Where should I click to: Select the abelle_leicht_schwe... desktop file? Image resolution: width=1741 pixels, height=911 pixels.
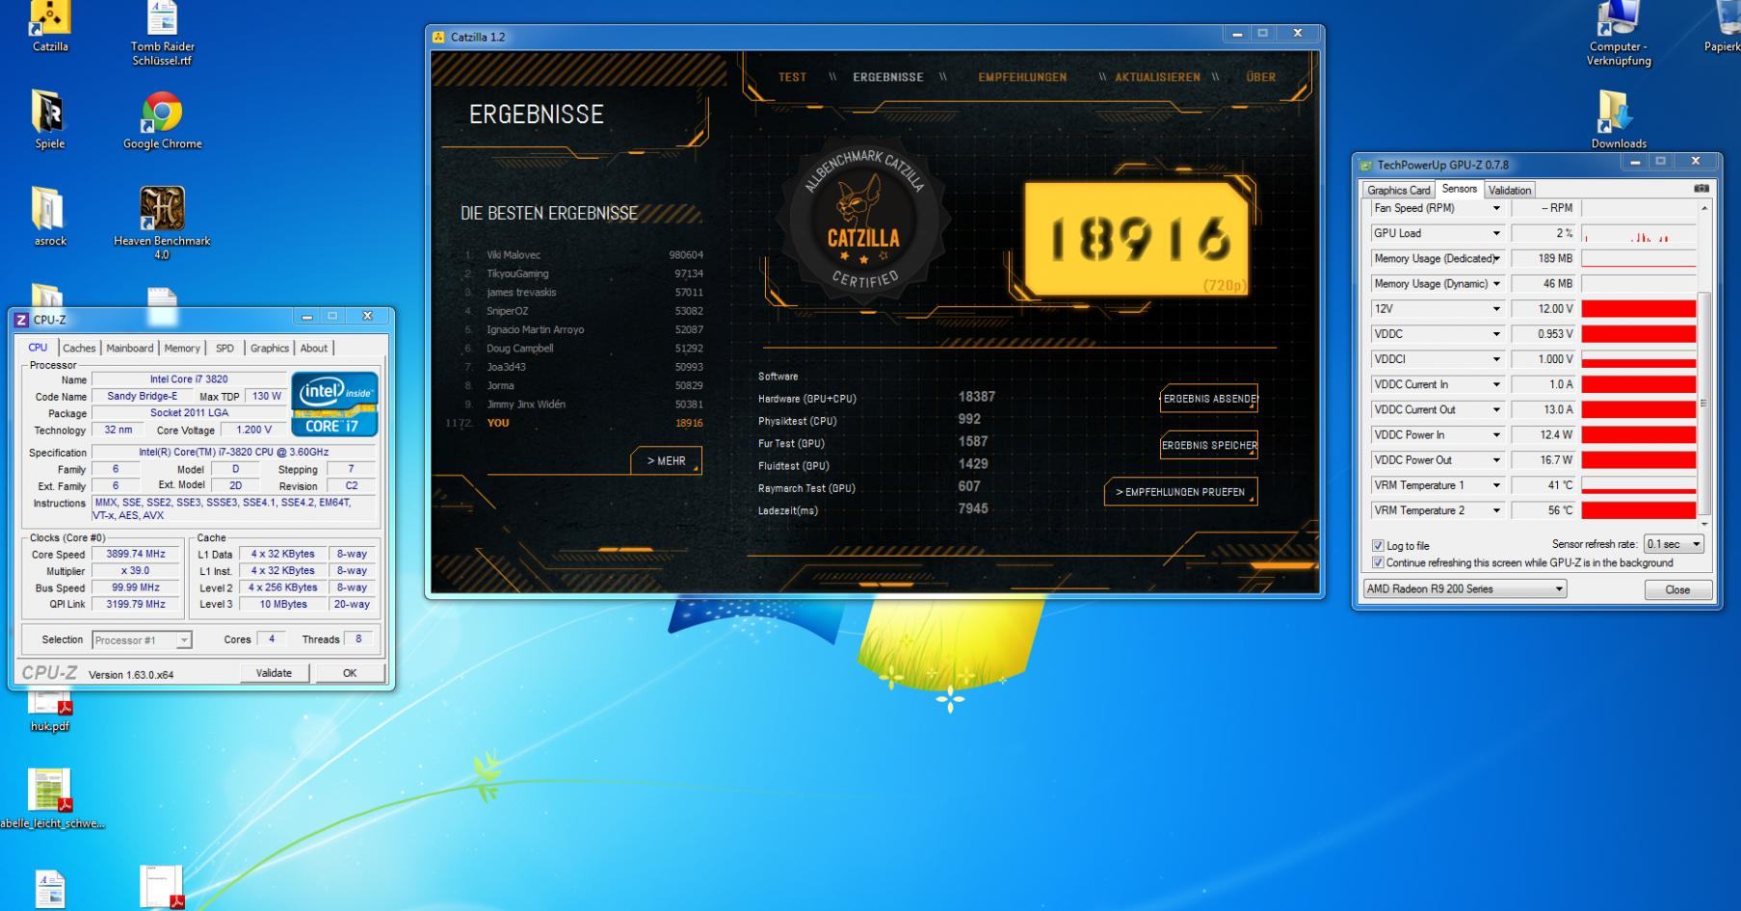[x=50, y=799]
